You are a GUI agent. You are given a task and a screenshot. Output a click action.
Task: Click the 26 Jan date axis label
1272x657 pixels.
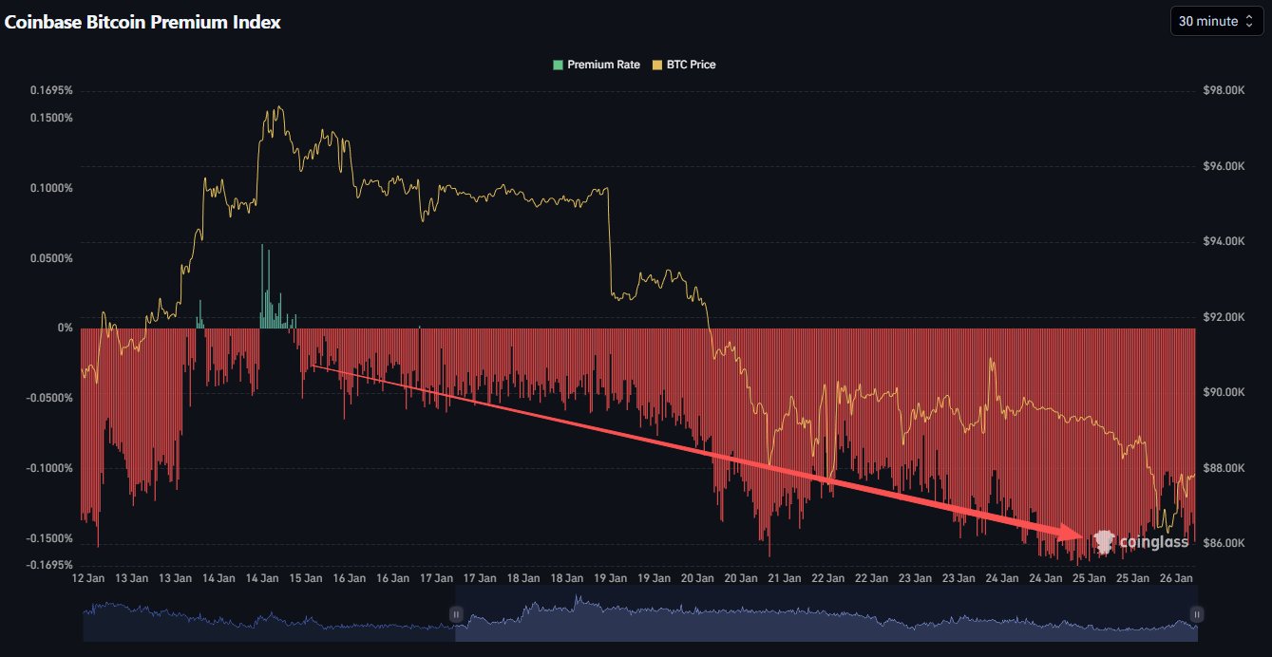coord(1178,577)
